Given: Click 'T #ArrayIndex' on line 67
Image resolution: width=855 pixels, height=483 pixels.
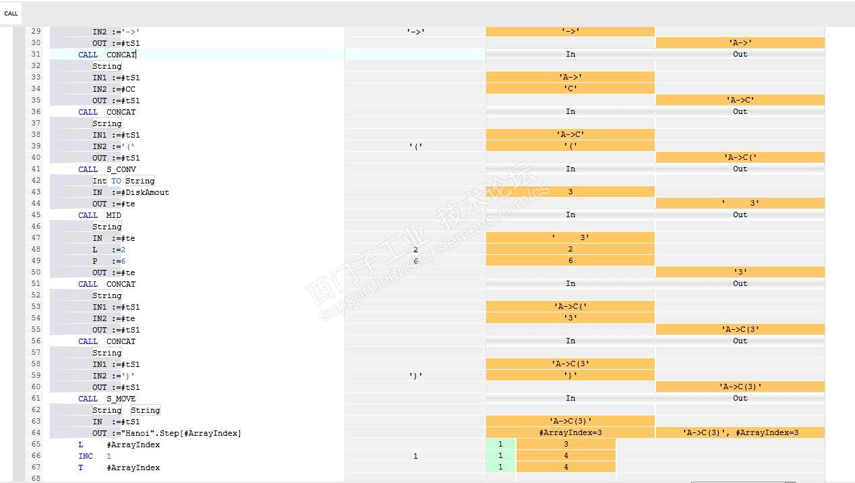Looking at the screenshot, I should (x=119, y=467).
